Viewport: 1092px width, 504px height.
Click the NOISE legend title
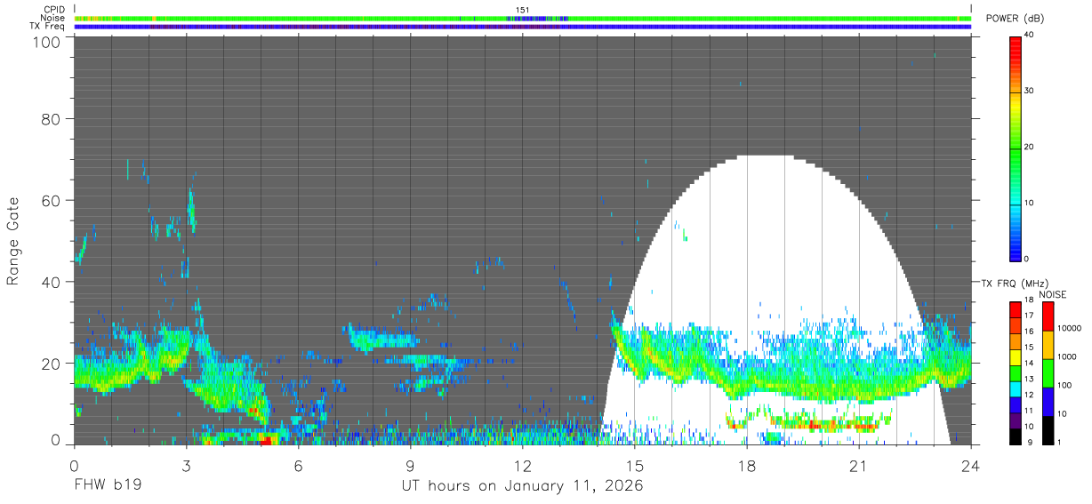coord(1053,294)
